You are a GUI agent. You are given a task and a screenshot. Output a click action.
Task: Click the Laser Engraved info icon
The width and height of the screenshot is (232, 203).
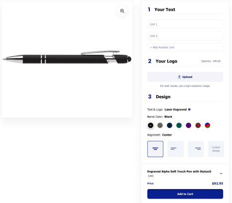(189, 109)
